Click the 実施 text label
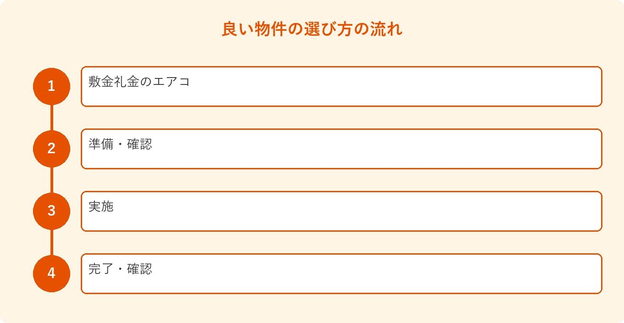This screenshot has width=624, height=323. click(101, 207)
